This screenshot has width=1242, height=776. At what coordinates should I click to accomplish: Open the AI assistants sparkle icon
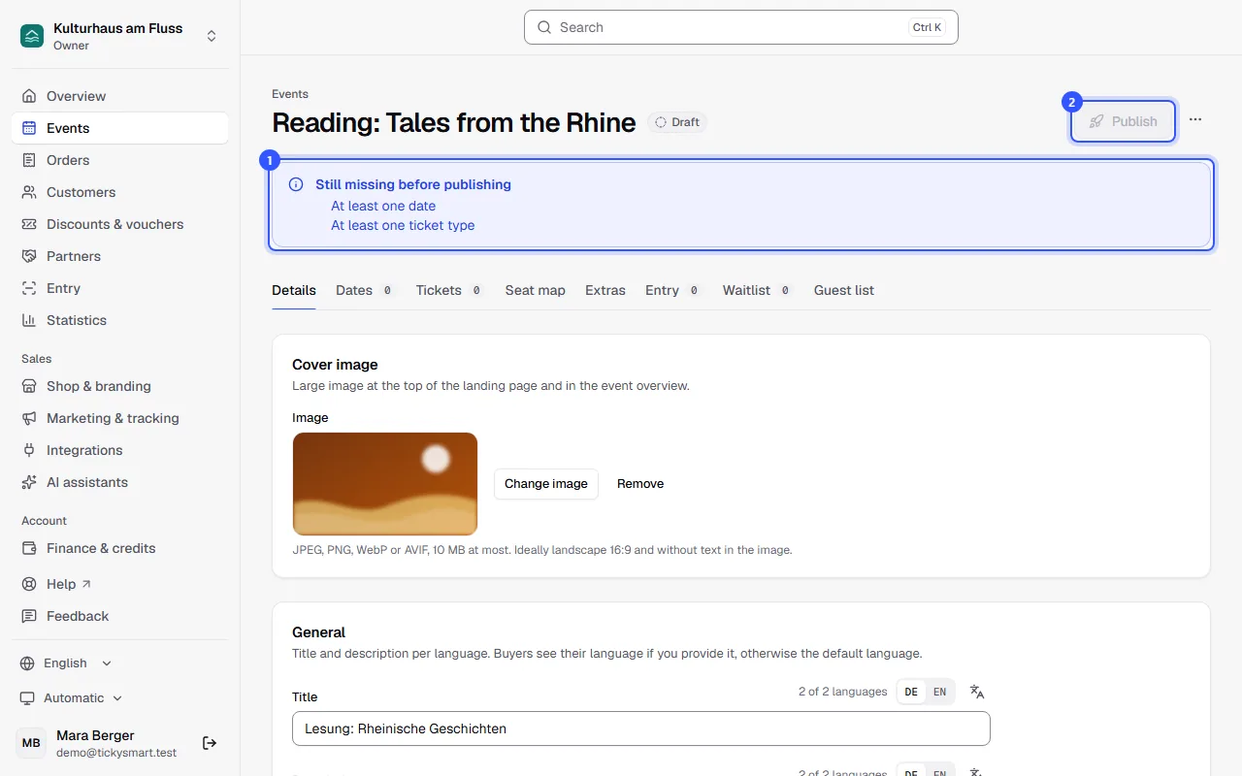click(29, 482)
